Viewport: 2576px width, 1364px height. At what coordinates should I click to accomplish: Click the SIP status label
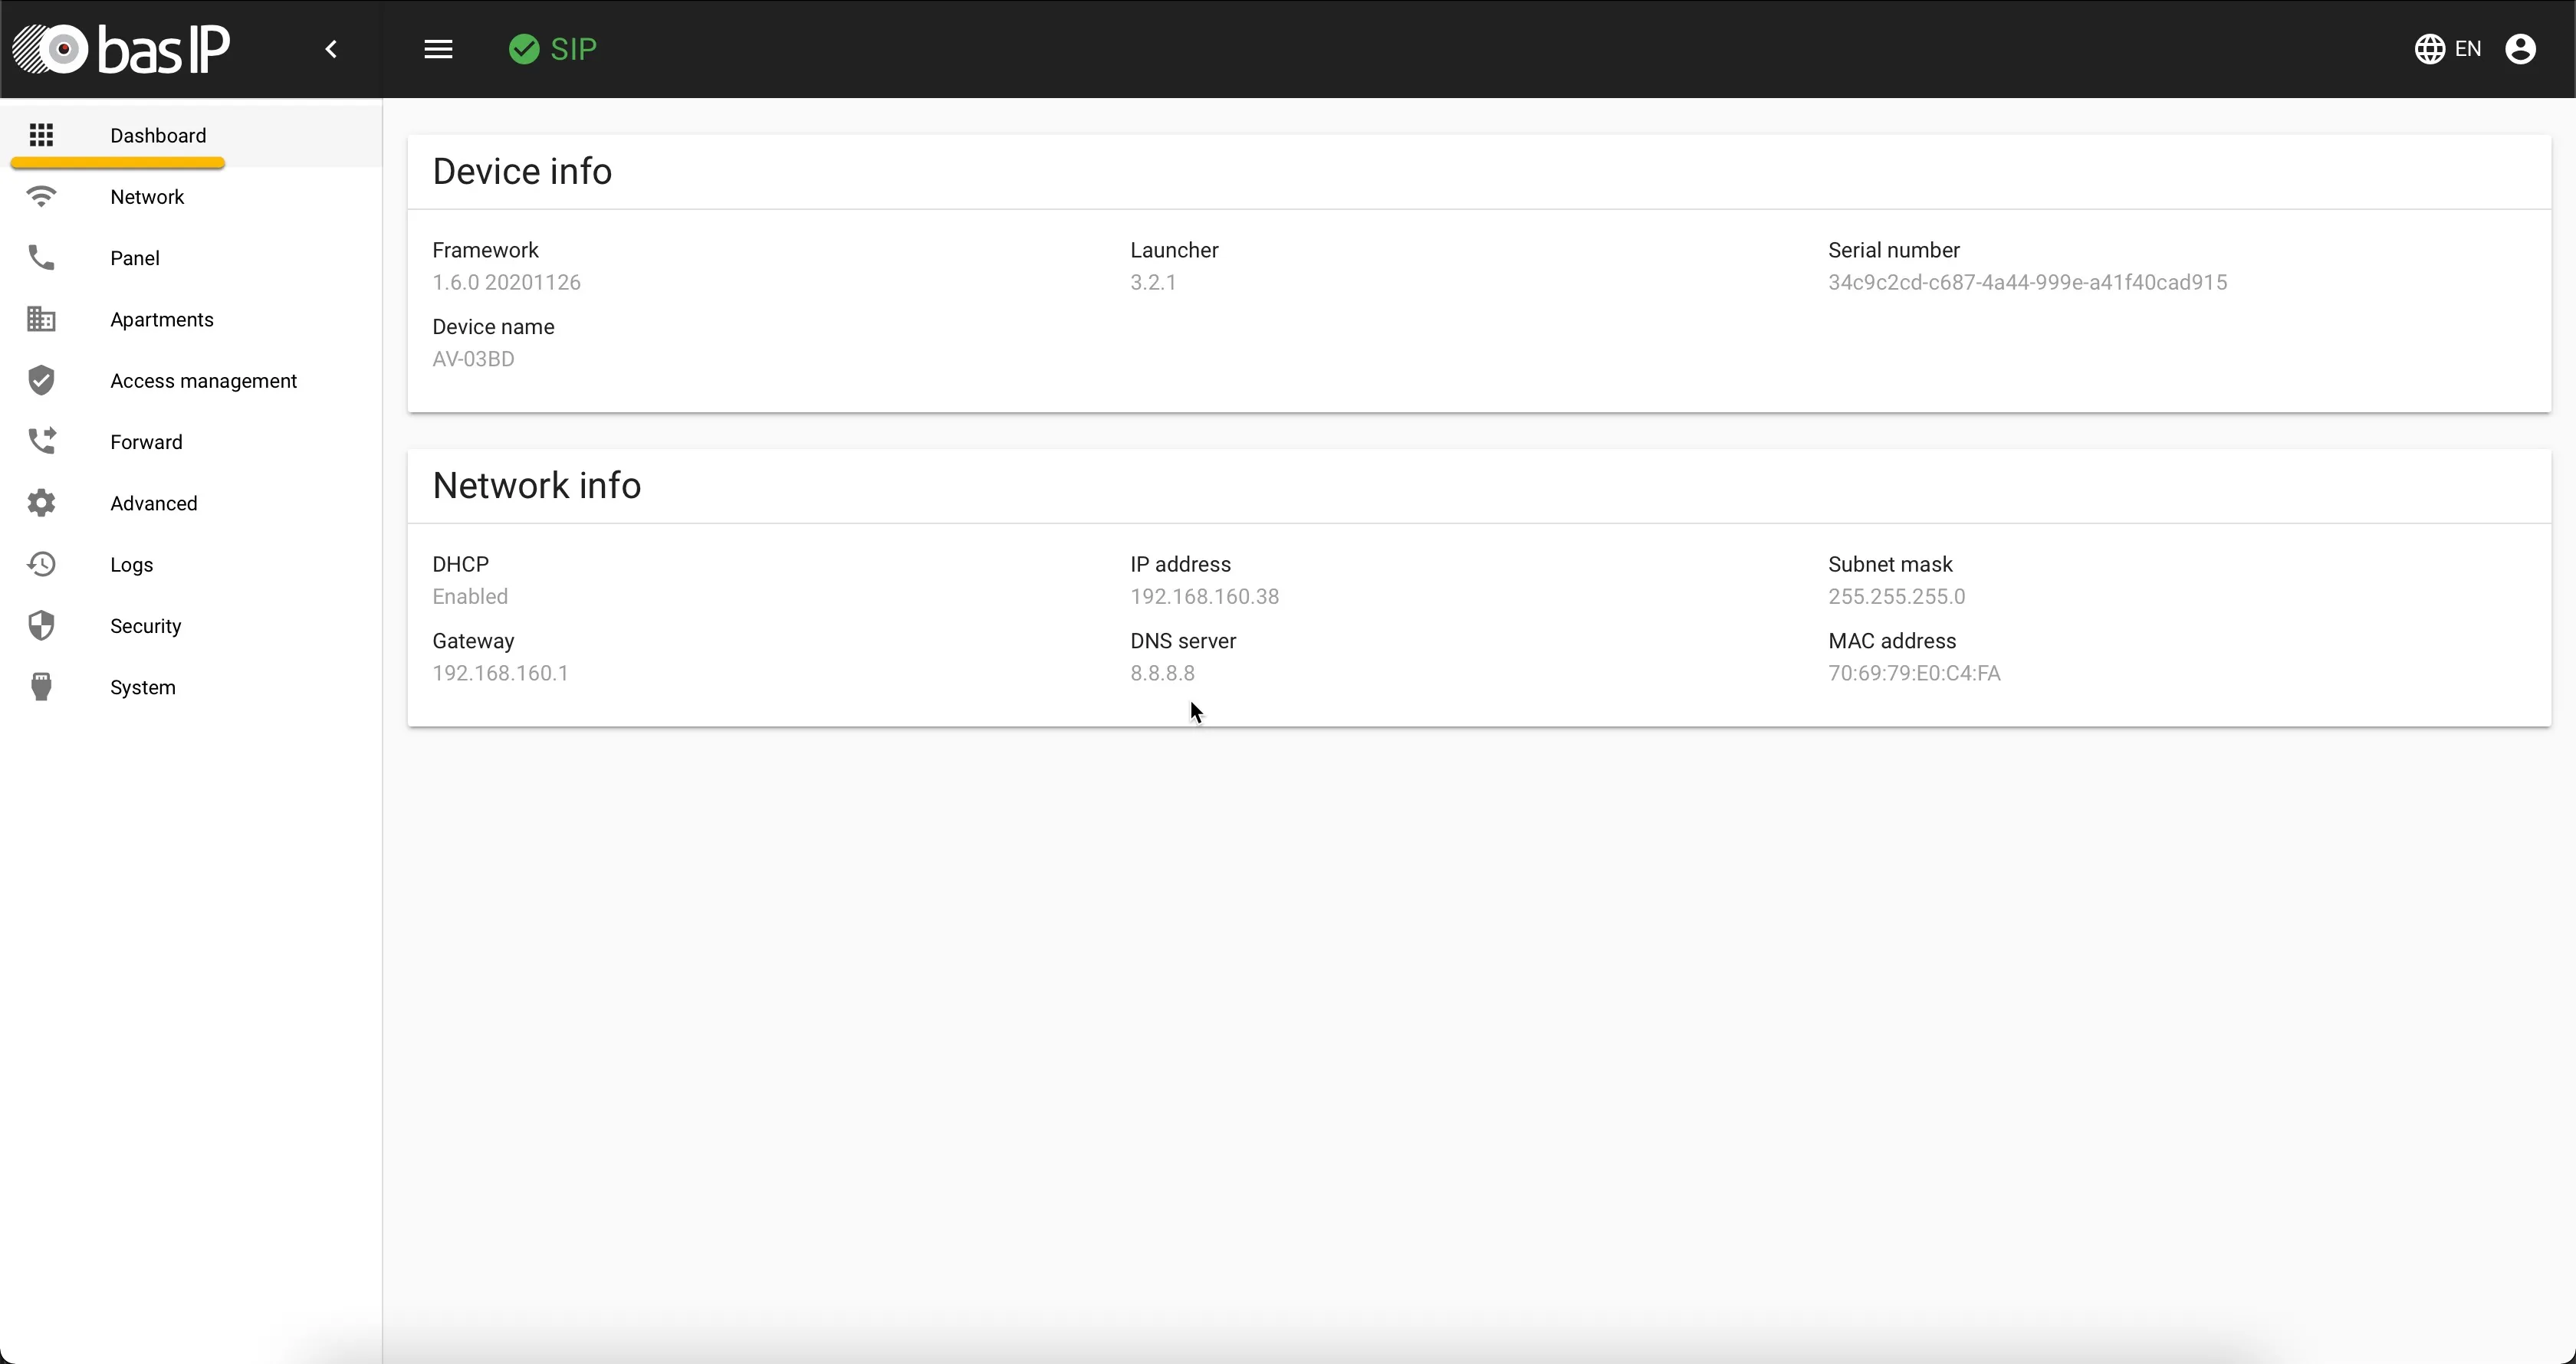[574, 49]
